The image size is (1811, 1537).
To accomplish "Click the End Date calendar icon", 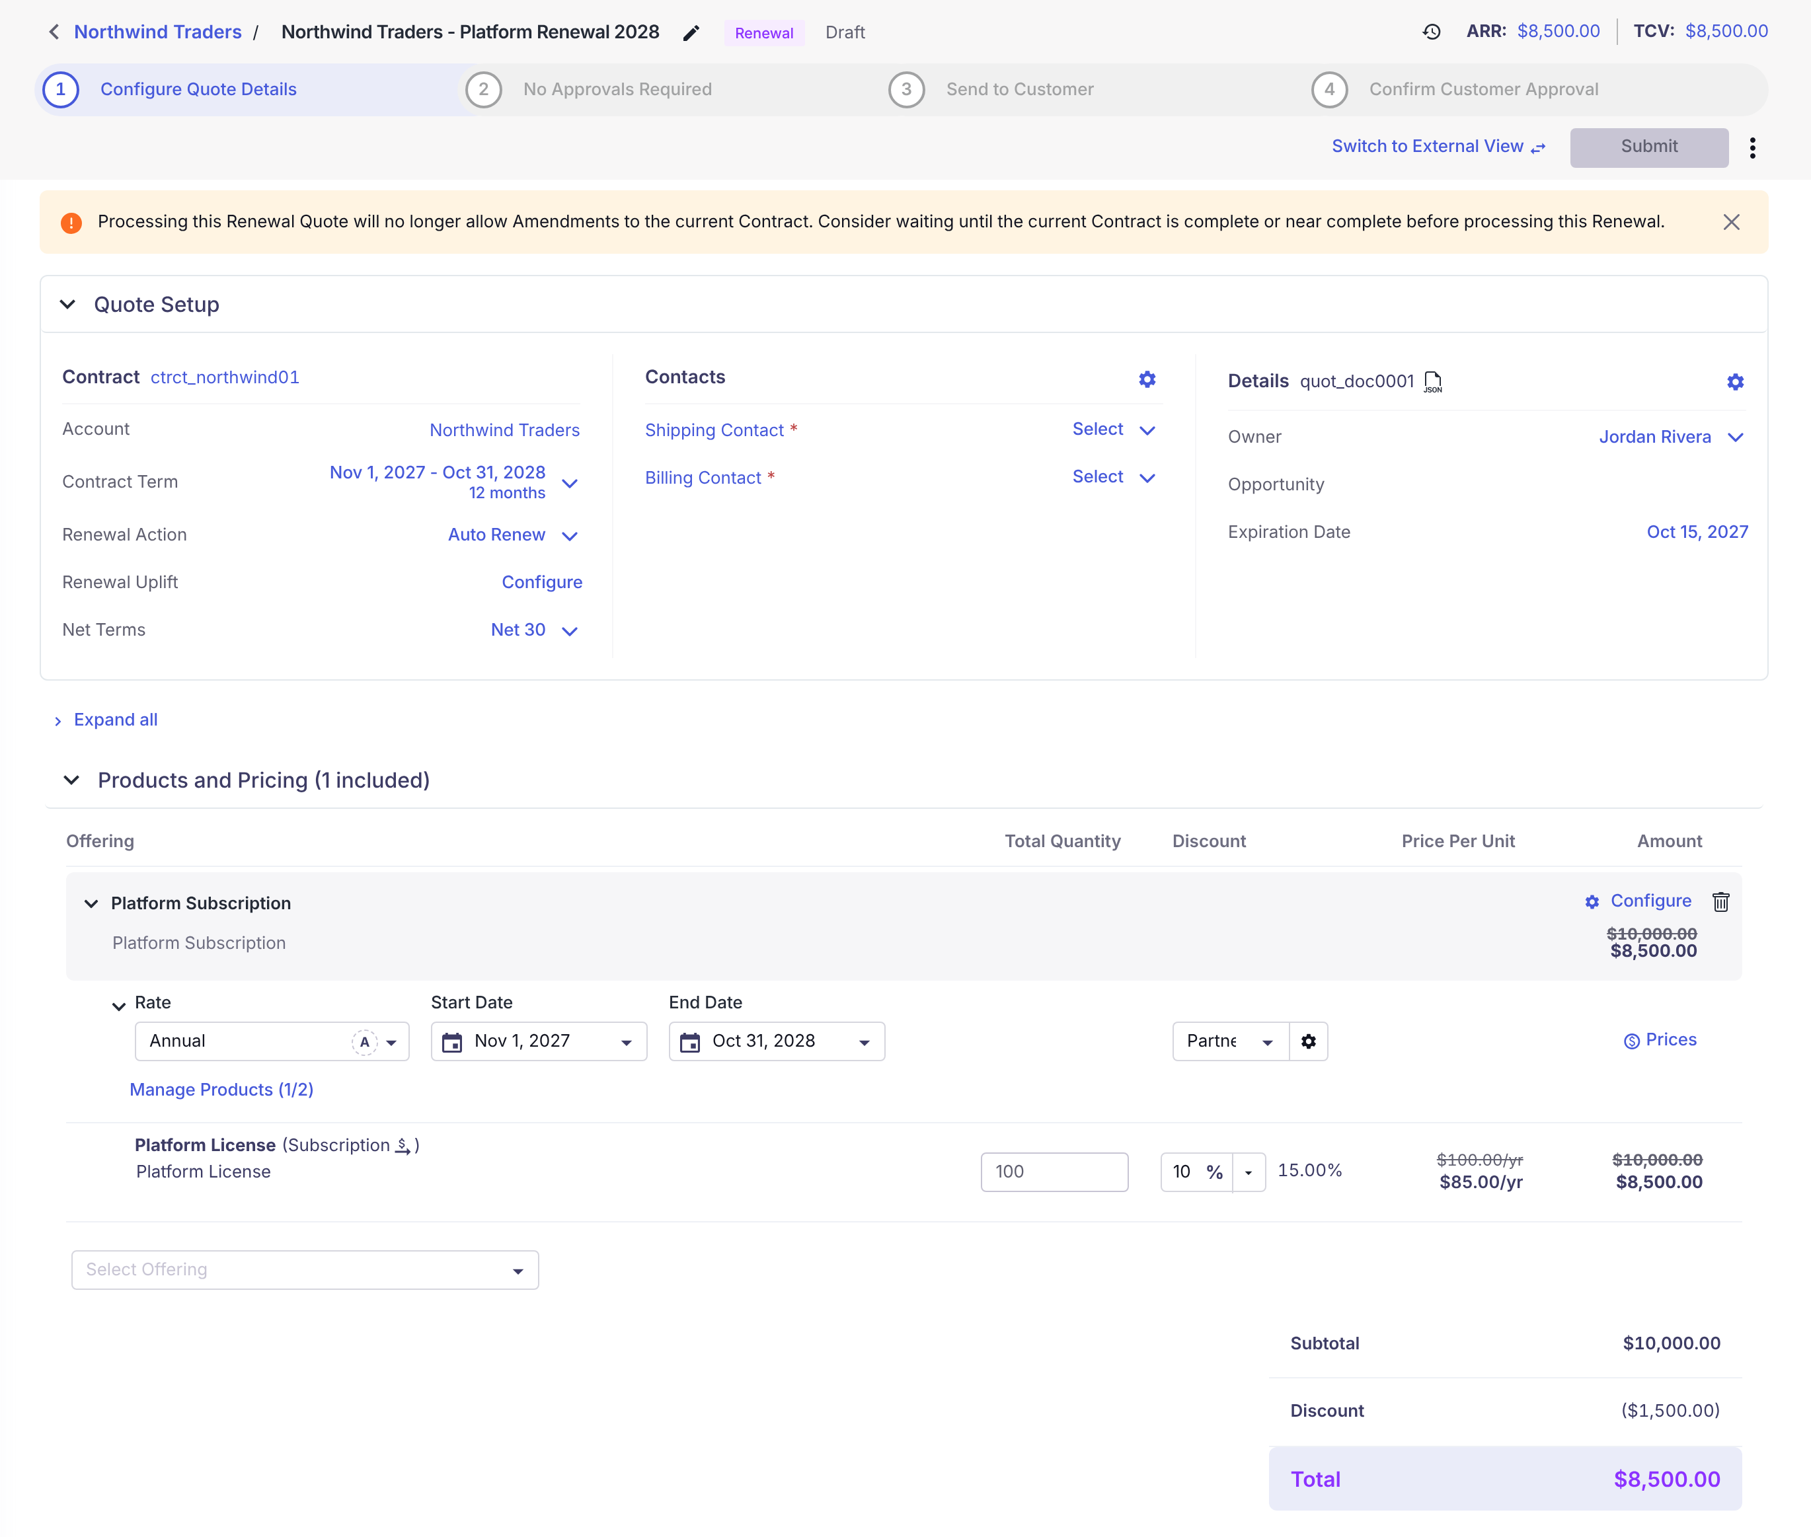I will coord(690,1042).
